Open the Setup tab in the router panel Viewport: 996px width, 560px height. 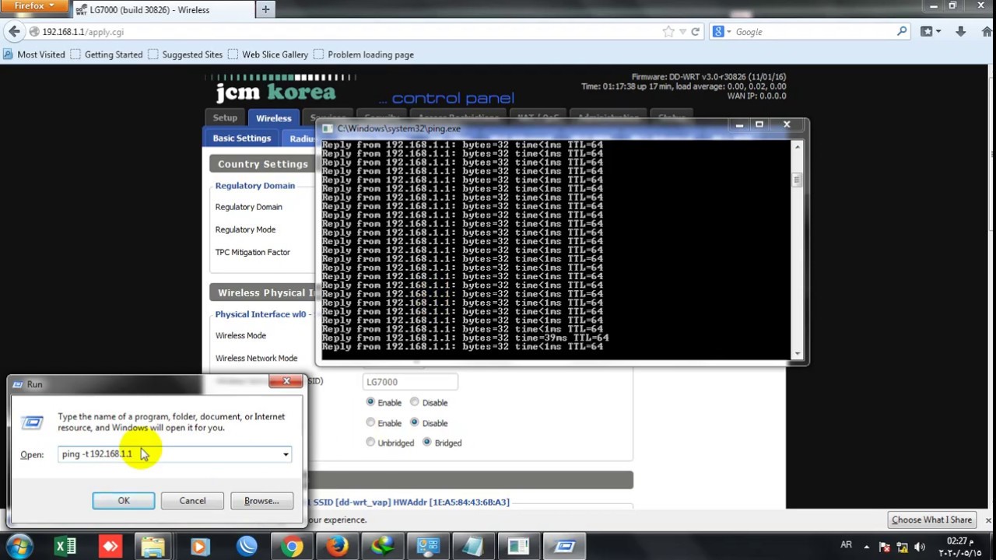pos(225,118)
